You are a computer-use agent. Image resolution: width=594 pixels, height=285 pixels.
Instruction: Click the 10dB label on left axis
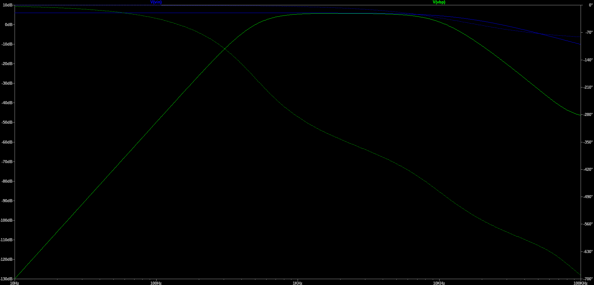(x=8, y=5)
